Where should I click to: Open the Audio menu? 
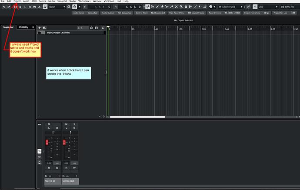pyautogui.click(x=26, y=1)
